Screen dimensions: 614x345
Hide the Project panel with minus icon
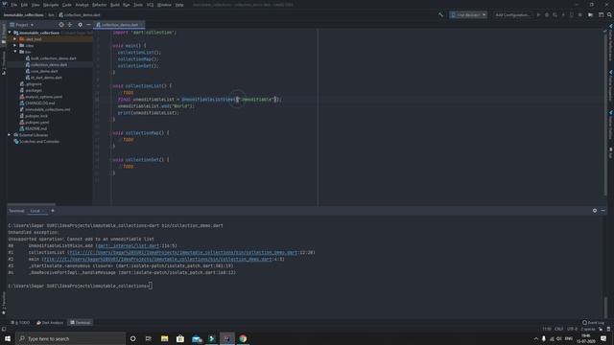[x=88, y=25]
